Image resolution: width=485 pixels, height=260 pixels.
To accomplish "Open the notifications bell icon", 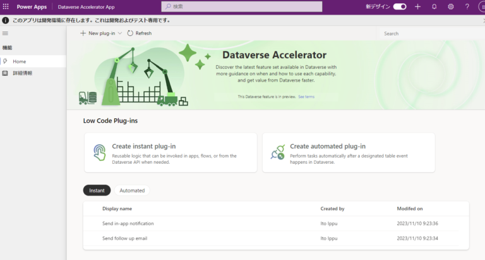I will click(x=434, y=6).
